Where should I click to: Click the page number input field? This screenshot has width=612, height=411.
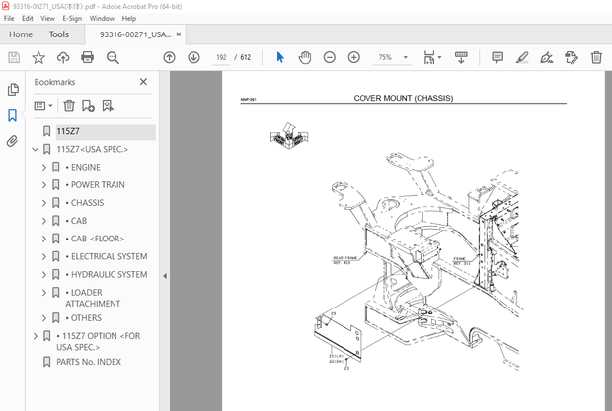221,58
